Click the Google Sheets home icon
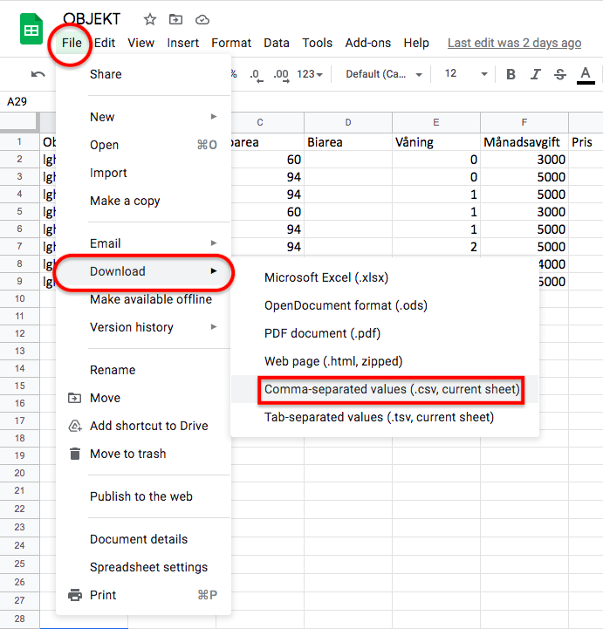Viewport: 603px width, 629px height. coord(31,30)
